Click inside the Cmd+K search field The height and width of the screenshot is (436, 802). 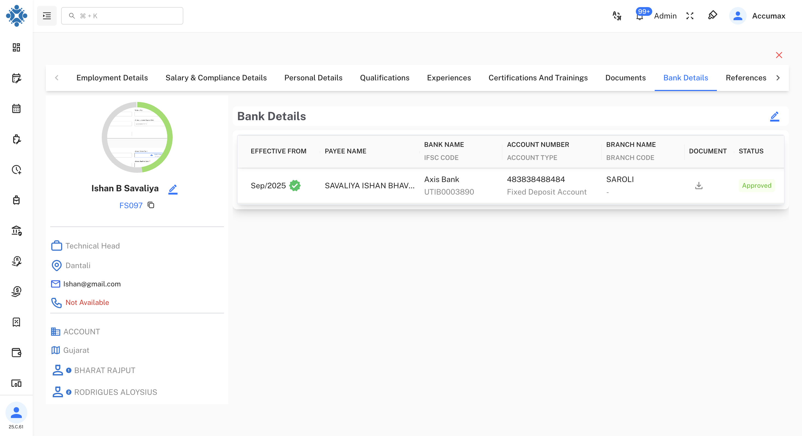point(122,16)
